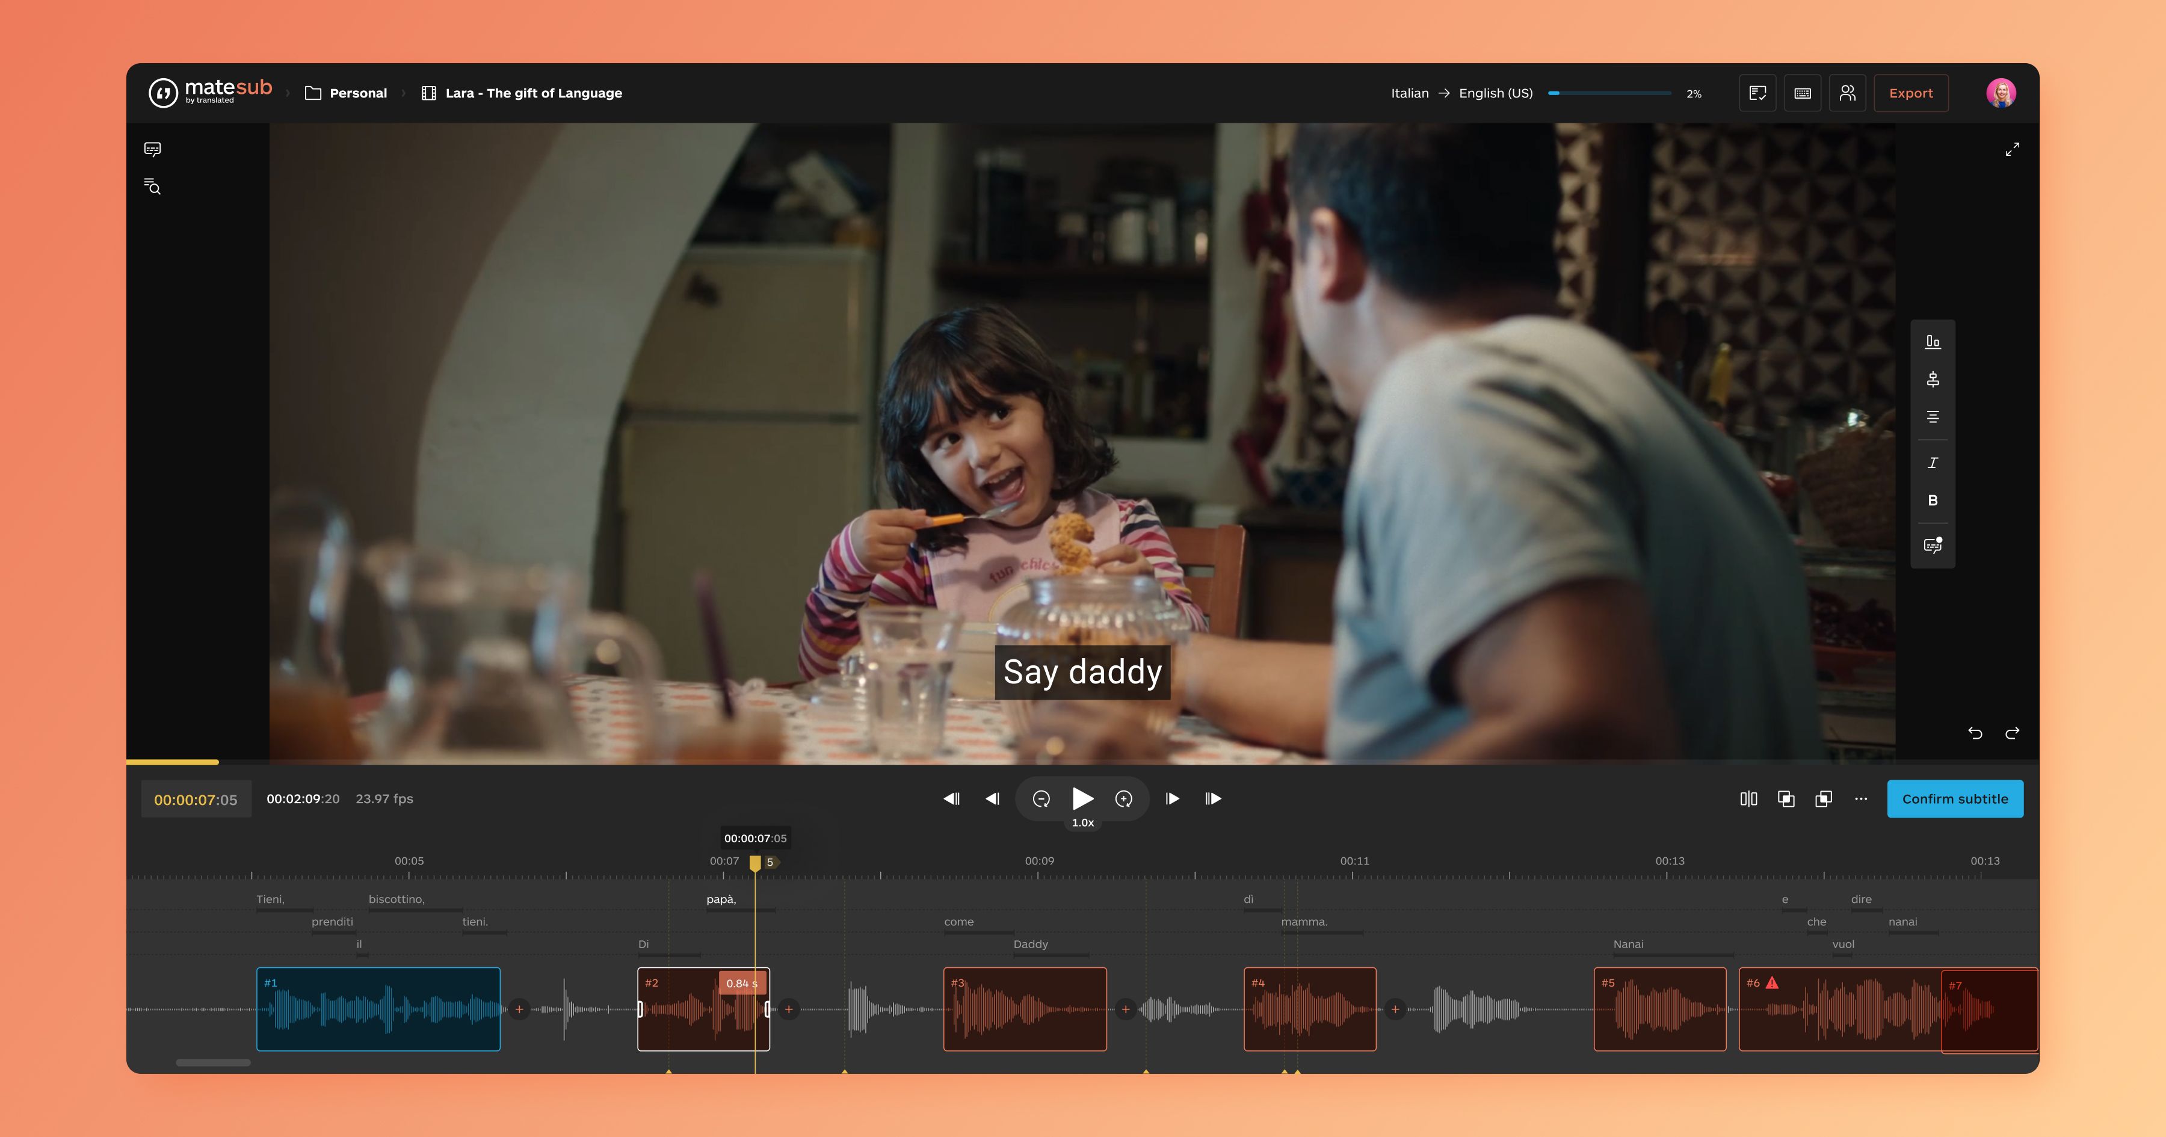Click Confirm subtitle button

click(1954, 799)
